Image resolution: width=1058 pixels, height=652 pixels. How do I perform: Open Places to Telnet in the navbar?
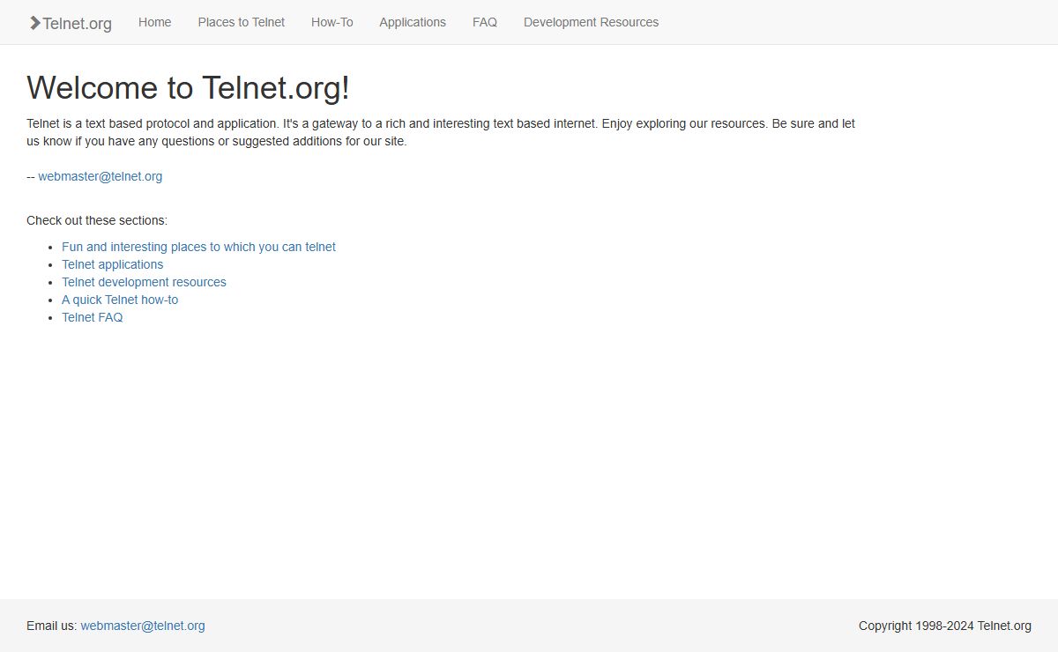pyautogui.click(x=241, y=22)
